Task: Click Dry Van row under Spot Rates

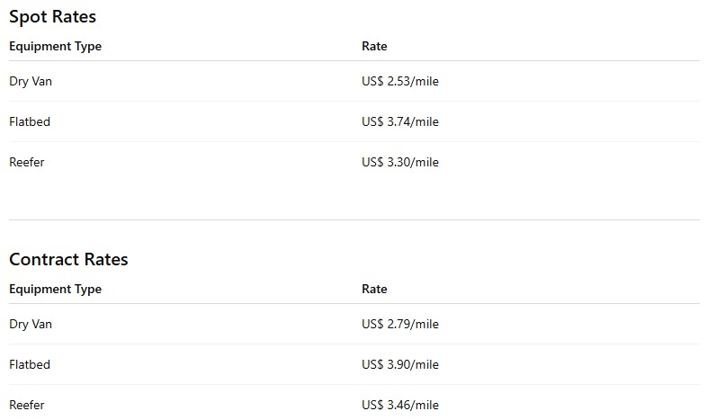Action: [354, 81]
